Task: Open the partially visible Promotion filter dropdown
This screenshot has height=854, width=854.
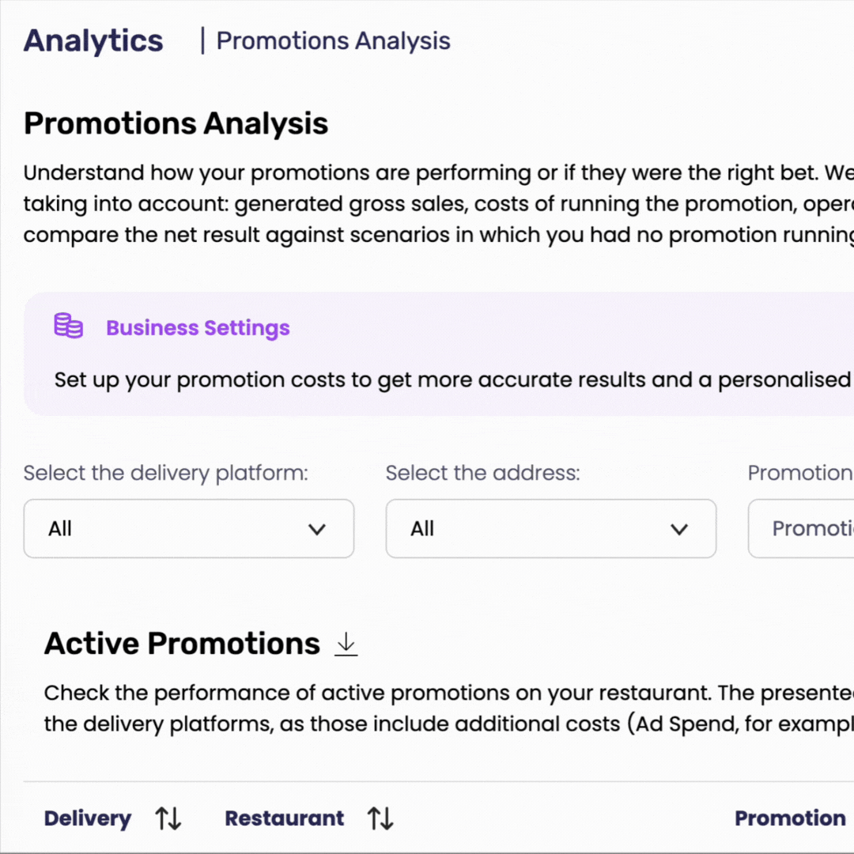Action: pos(800,528)
